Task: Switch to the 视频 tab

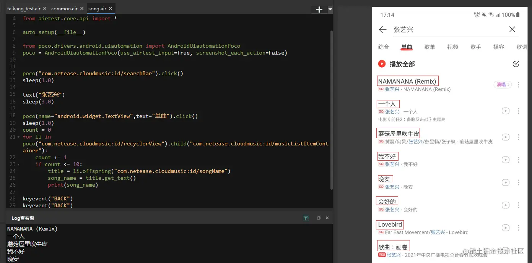Action: click(x=453, y=47)
